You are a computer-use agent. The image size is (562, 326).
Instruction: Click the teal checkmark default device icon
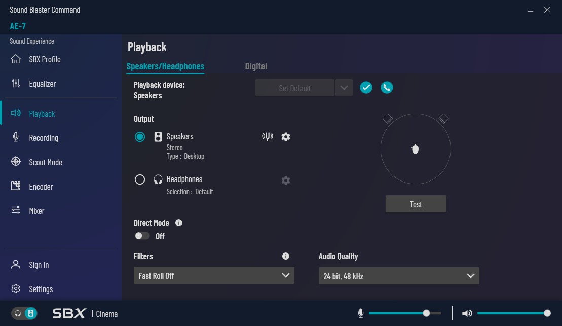(366, 88)
